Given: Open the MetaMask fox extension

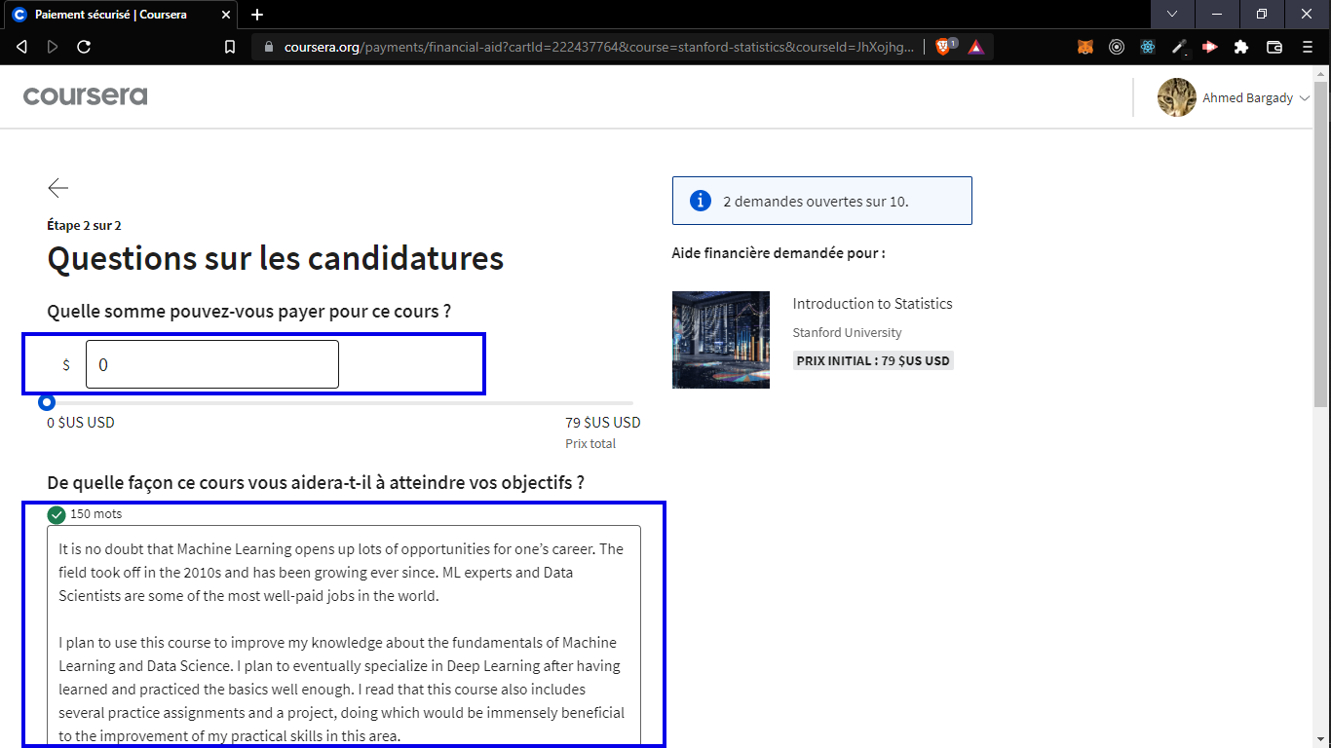Looking at the screenshot, I should [1085, 47].
